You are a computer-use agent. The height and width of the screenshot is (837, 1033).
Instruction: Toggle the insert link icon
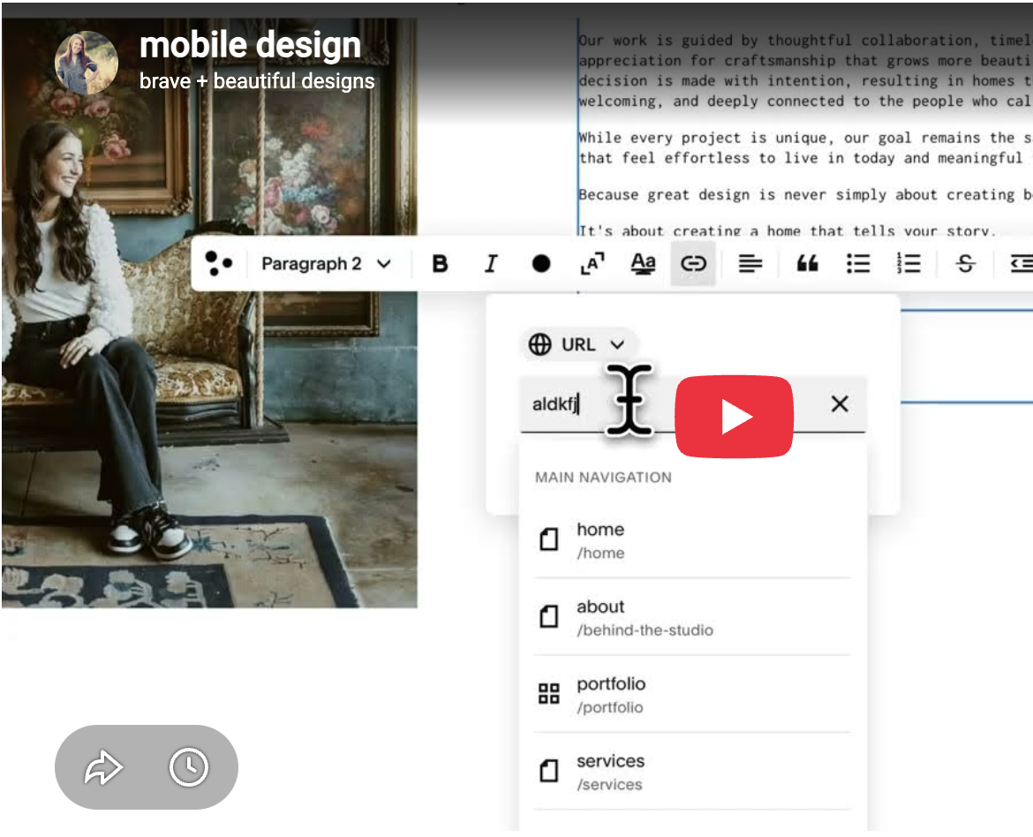click(x=693, y=264)
